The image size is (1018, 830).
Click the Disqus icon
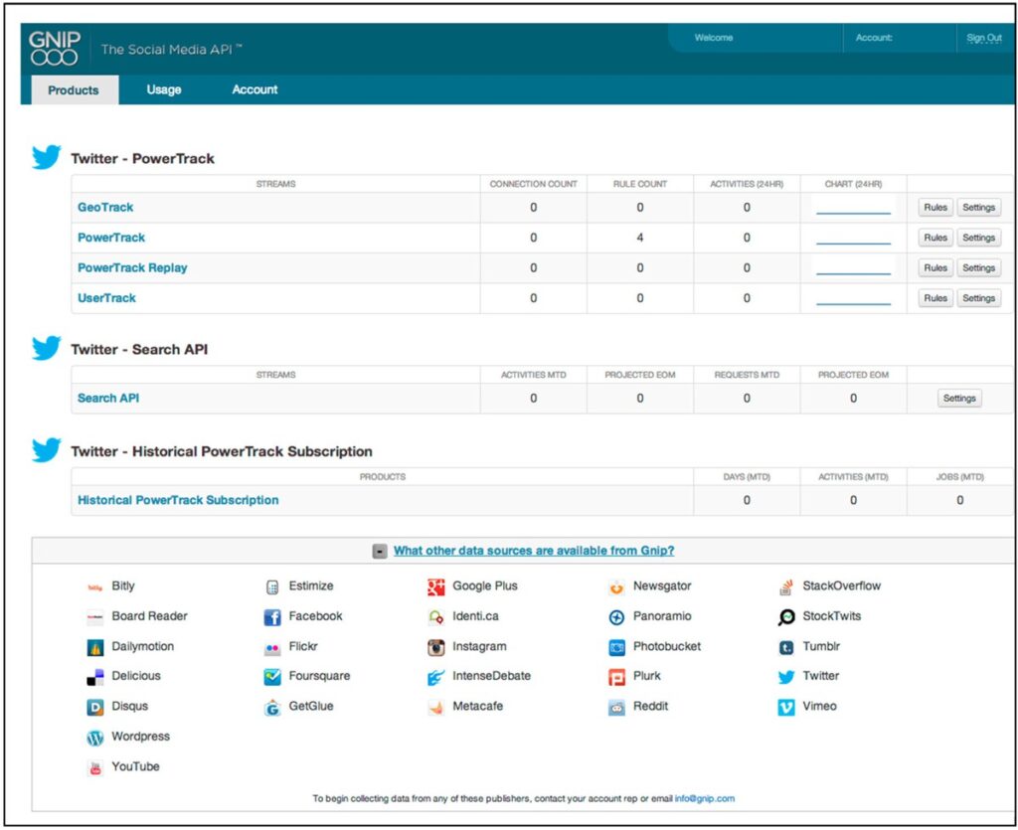(94, 707)
